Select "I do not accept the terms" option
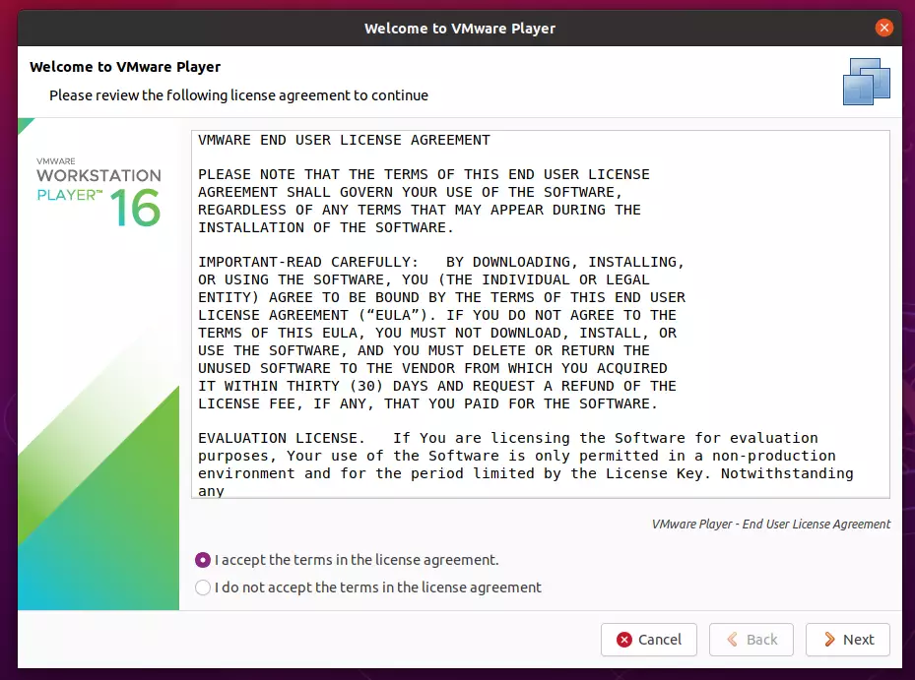Screen dimensions: 915x680 coord(203,587)
